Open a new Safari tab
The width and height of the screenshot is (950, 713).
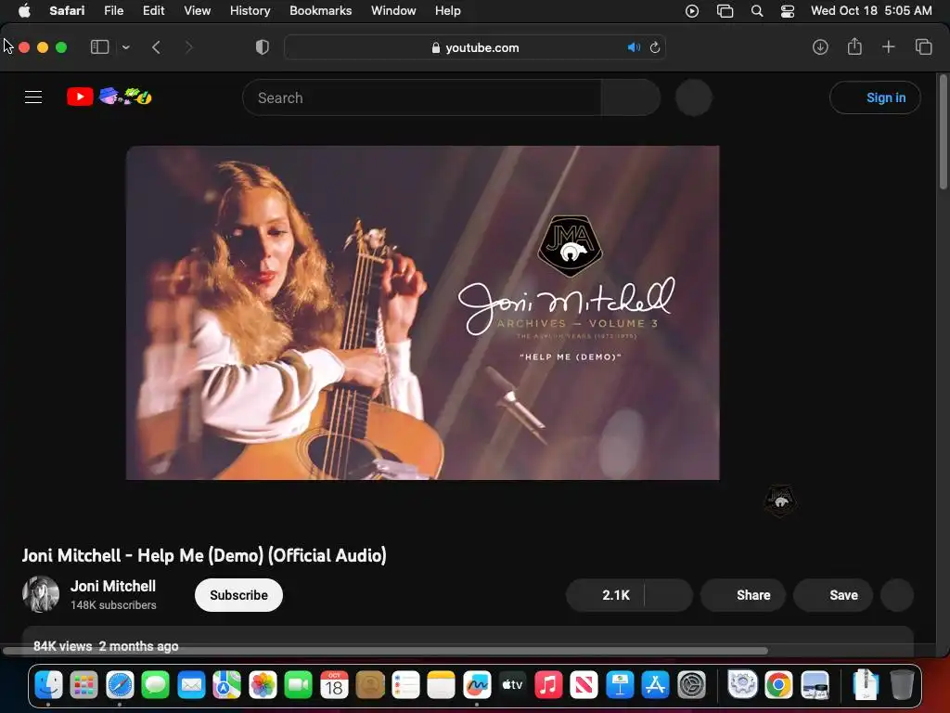(x=888, y=46)
